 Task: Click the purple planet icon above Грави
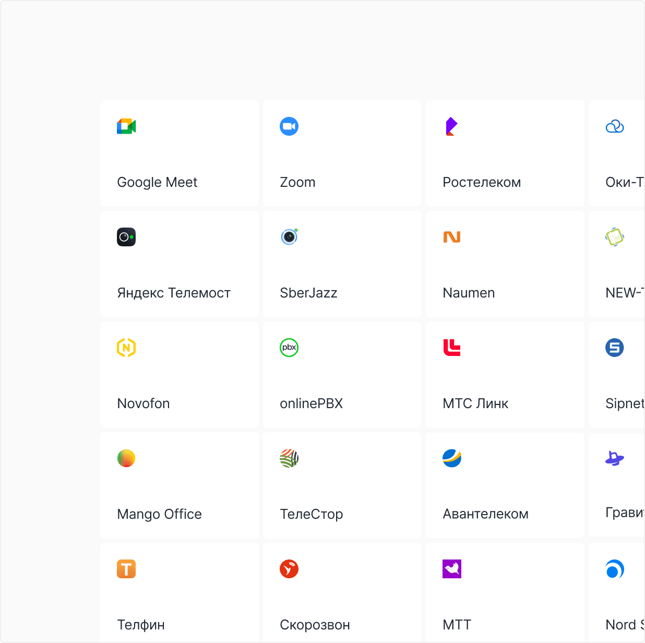click(x=615, y=458)
